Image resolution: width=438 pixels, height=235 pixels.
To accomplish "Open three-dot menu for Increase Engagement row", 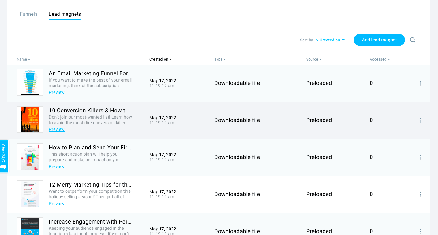I will [420, 231].
